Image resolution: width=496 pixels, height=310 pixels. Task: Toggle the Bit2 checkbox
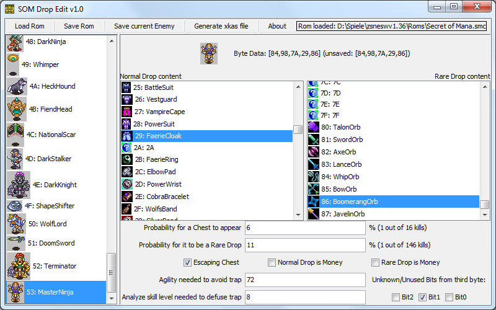click(396, 297)
